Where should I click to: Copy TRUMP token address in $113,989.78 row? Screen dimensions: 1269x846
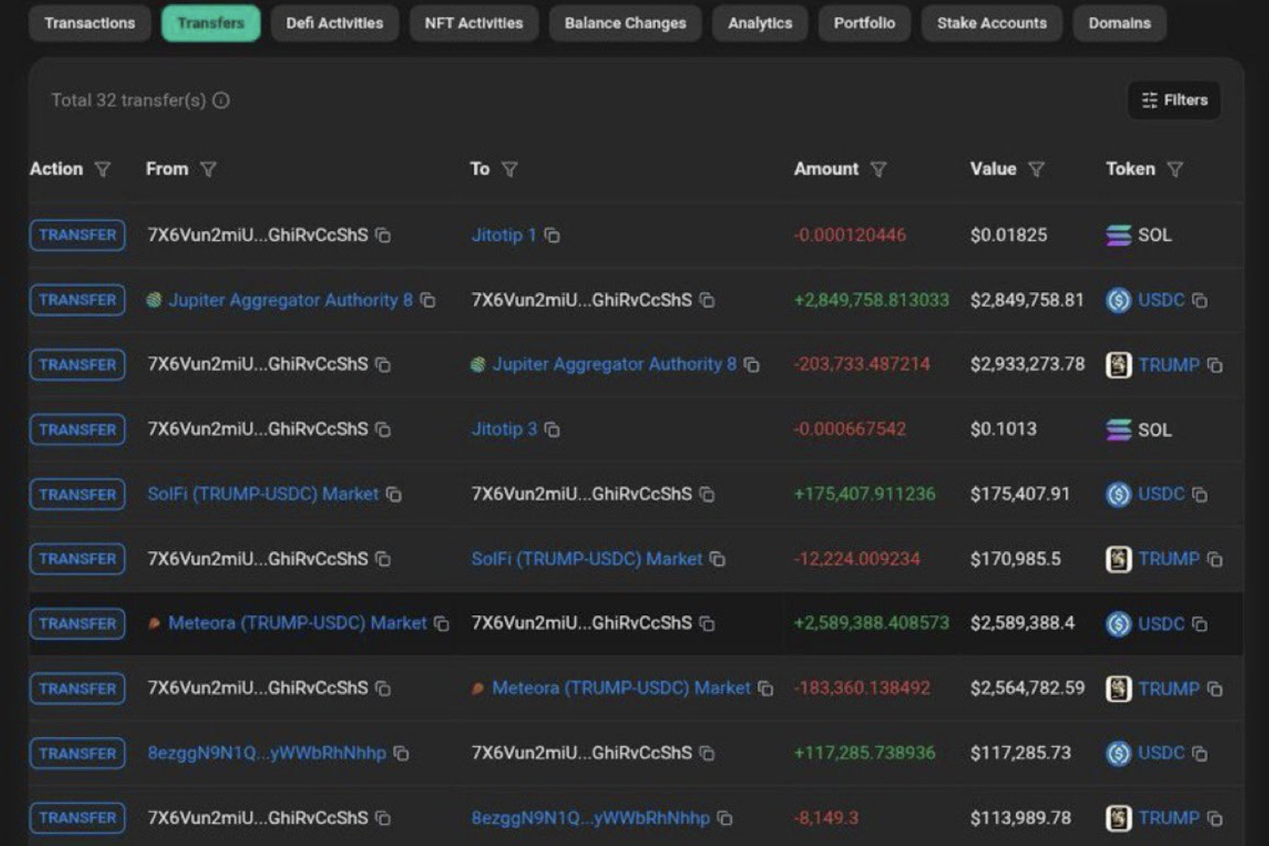click(x=1214, y=818)
